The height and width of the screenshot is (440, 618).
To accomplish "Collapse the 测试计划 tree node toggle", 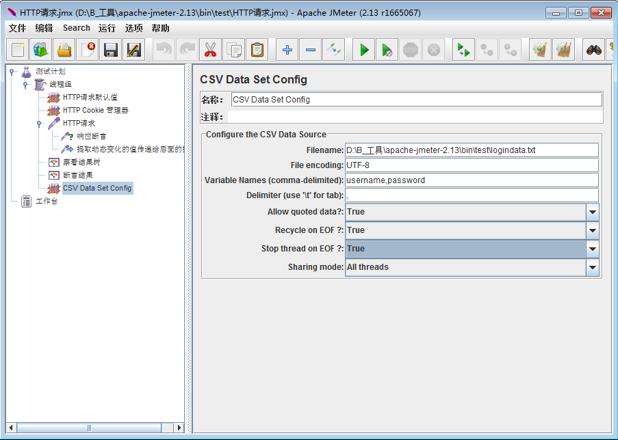I will [12, 72].
